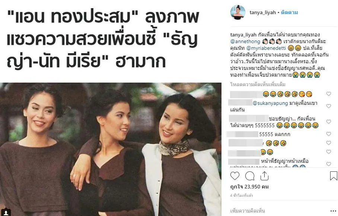Screen dimensions: 338x216
Task: Open comments with the speech bubble icon
Action: (250, 176)
